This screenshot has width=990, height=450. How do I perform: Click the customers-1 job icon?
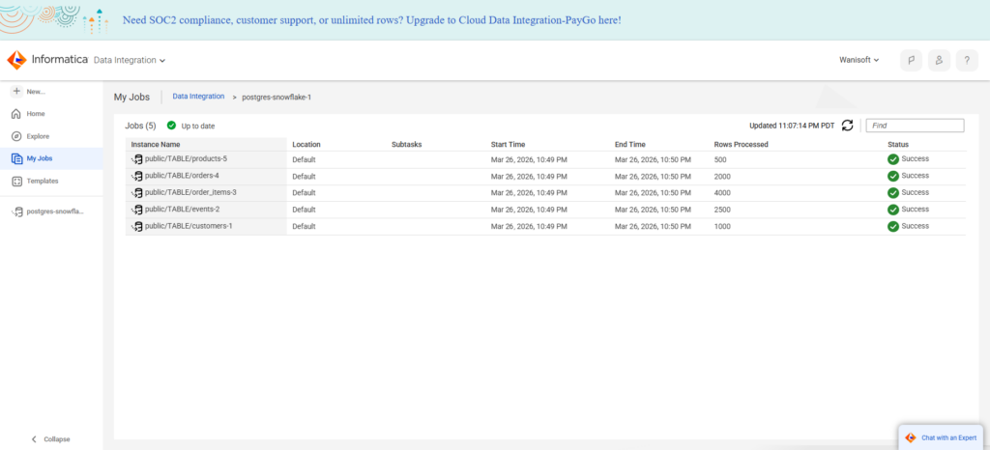(x=137, y=226)
